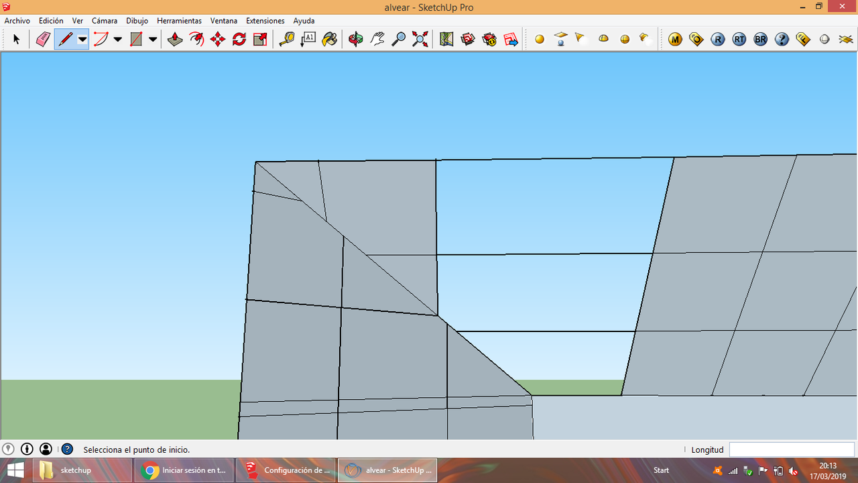Open the Archivo menu

pos(17,21)
